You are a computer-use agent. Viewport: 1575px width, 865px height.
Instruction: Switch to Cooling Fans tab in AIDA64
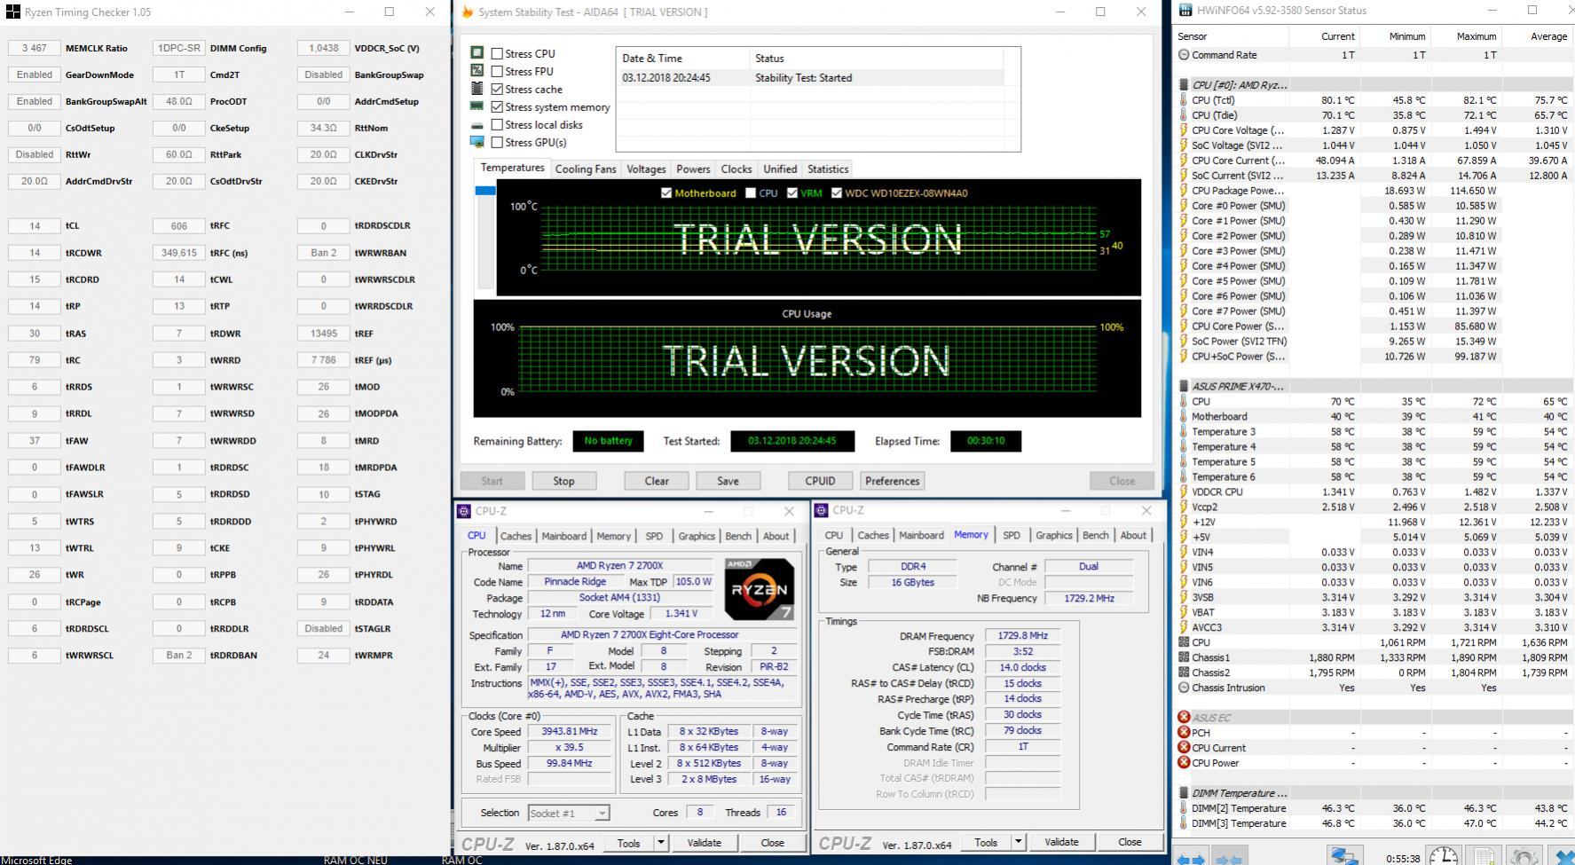click(x=585, y=169)
